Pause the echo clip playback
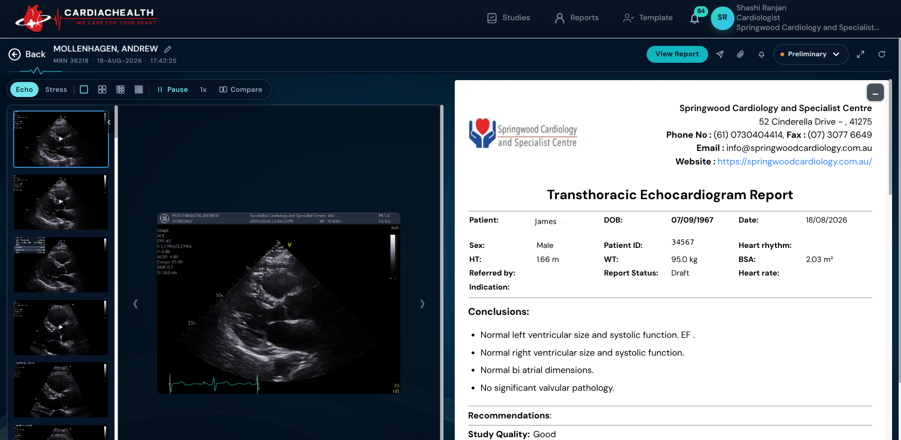 173,89
